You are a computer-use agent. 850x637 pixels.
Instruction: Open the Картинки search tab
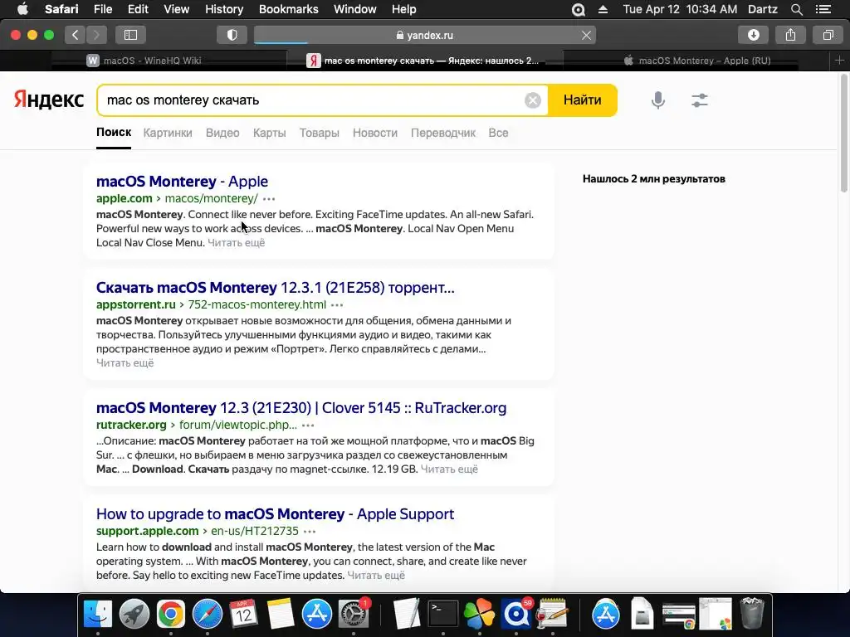(x=168, y=133)
